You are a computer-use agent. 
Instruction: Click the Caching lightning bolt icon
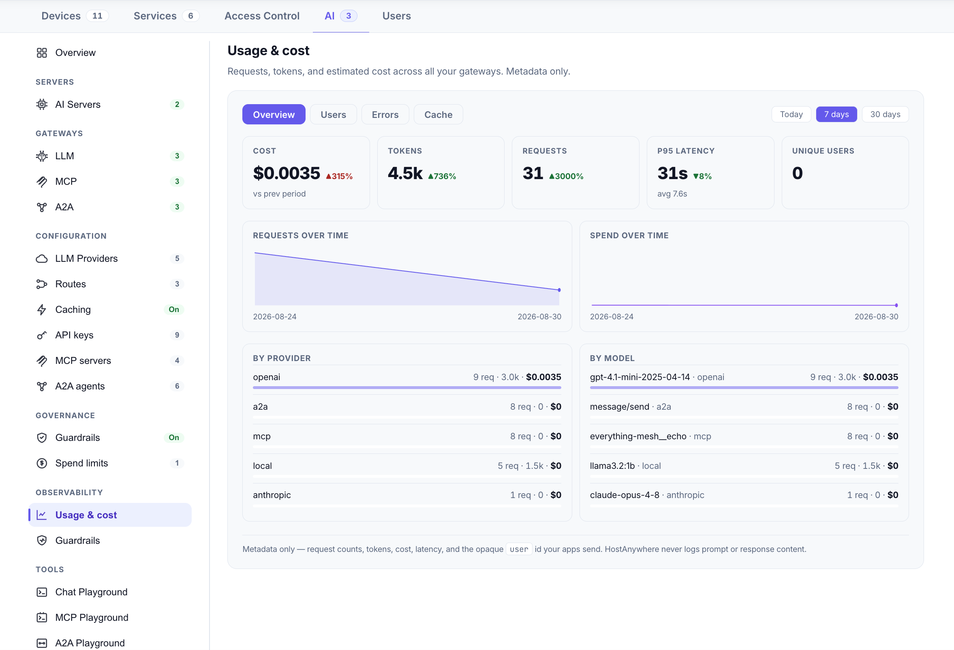(x=42, y=310)
